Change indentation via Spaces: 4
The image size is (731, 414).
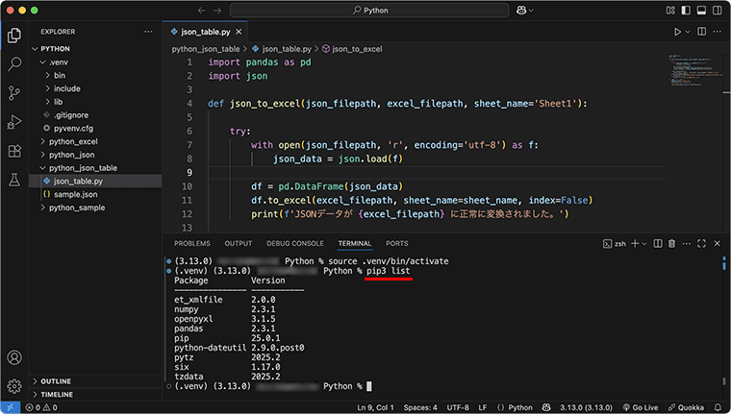coord(420,407)
